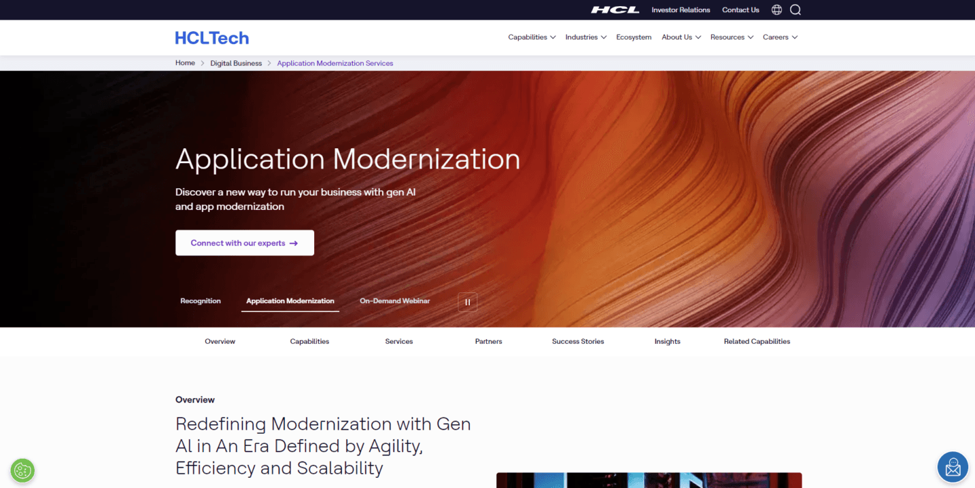Expand the About Us menu

coord(681,37)
